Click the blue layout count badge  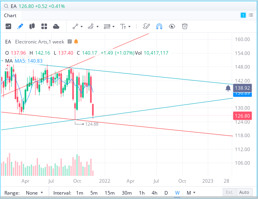tap(243, 15)
